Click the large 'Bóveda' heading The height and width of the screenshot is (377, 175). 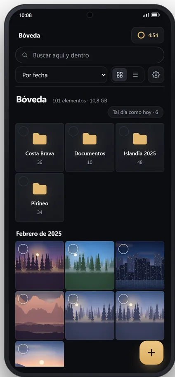tap(31, 99)
